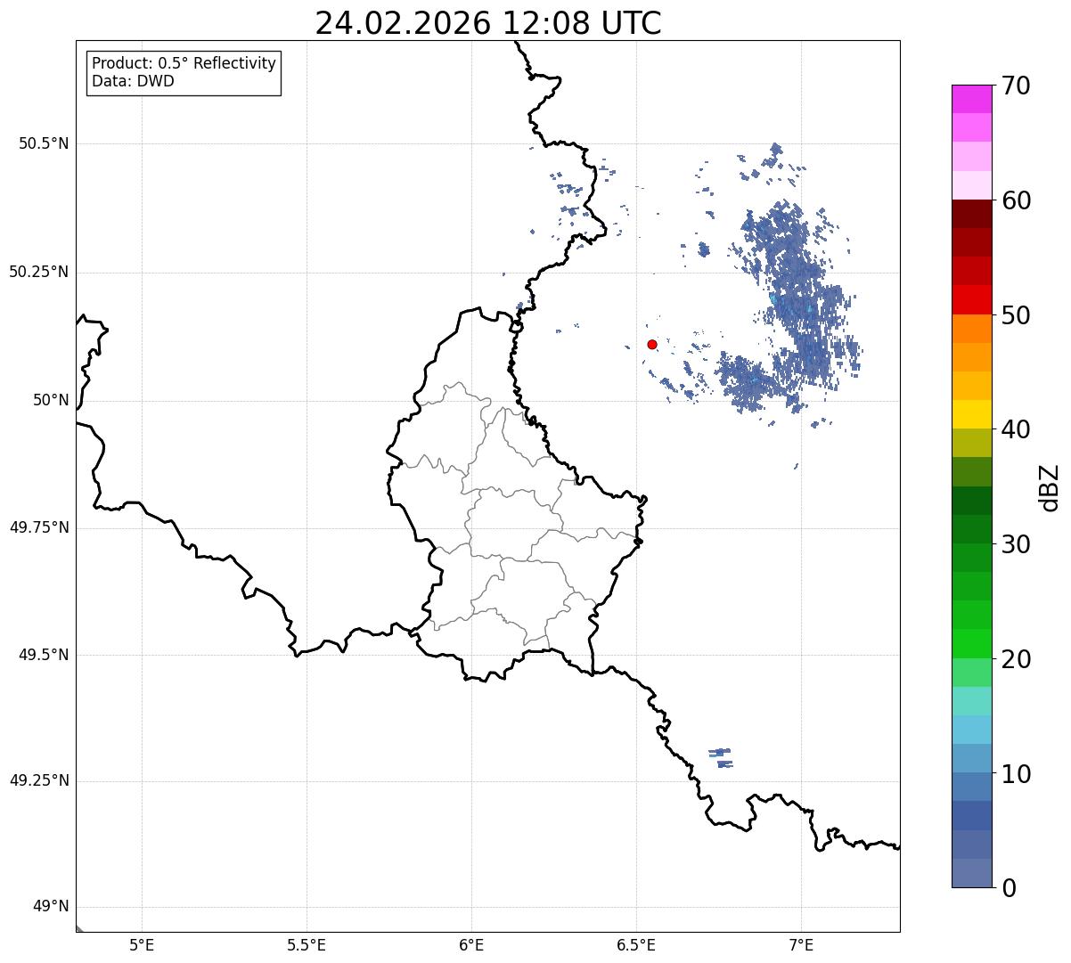Select the Product: 0.5° Reflectivity label

tap(184, 63)
